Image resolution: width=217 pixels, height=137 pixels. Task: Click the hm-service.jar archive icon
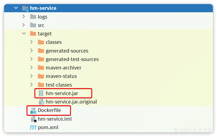41,93
